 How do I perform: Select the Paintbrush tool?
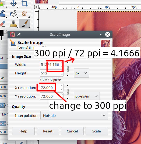[25, 24]
